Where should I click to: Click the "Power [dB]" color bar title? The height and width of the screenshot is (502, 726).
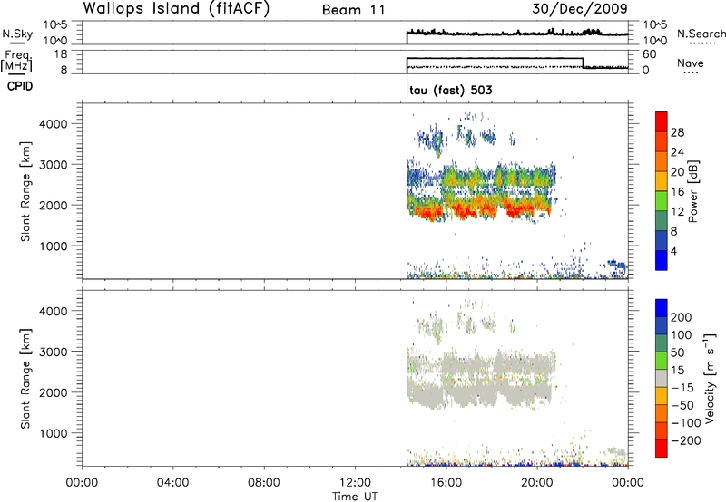(692, 191)
